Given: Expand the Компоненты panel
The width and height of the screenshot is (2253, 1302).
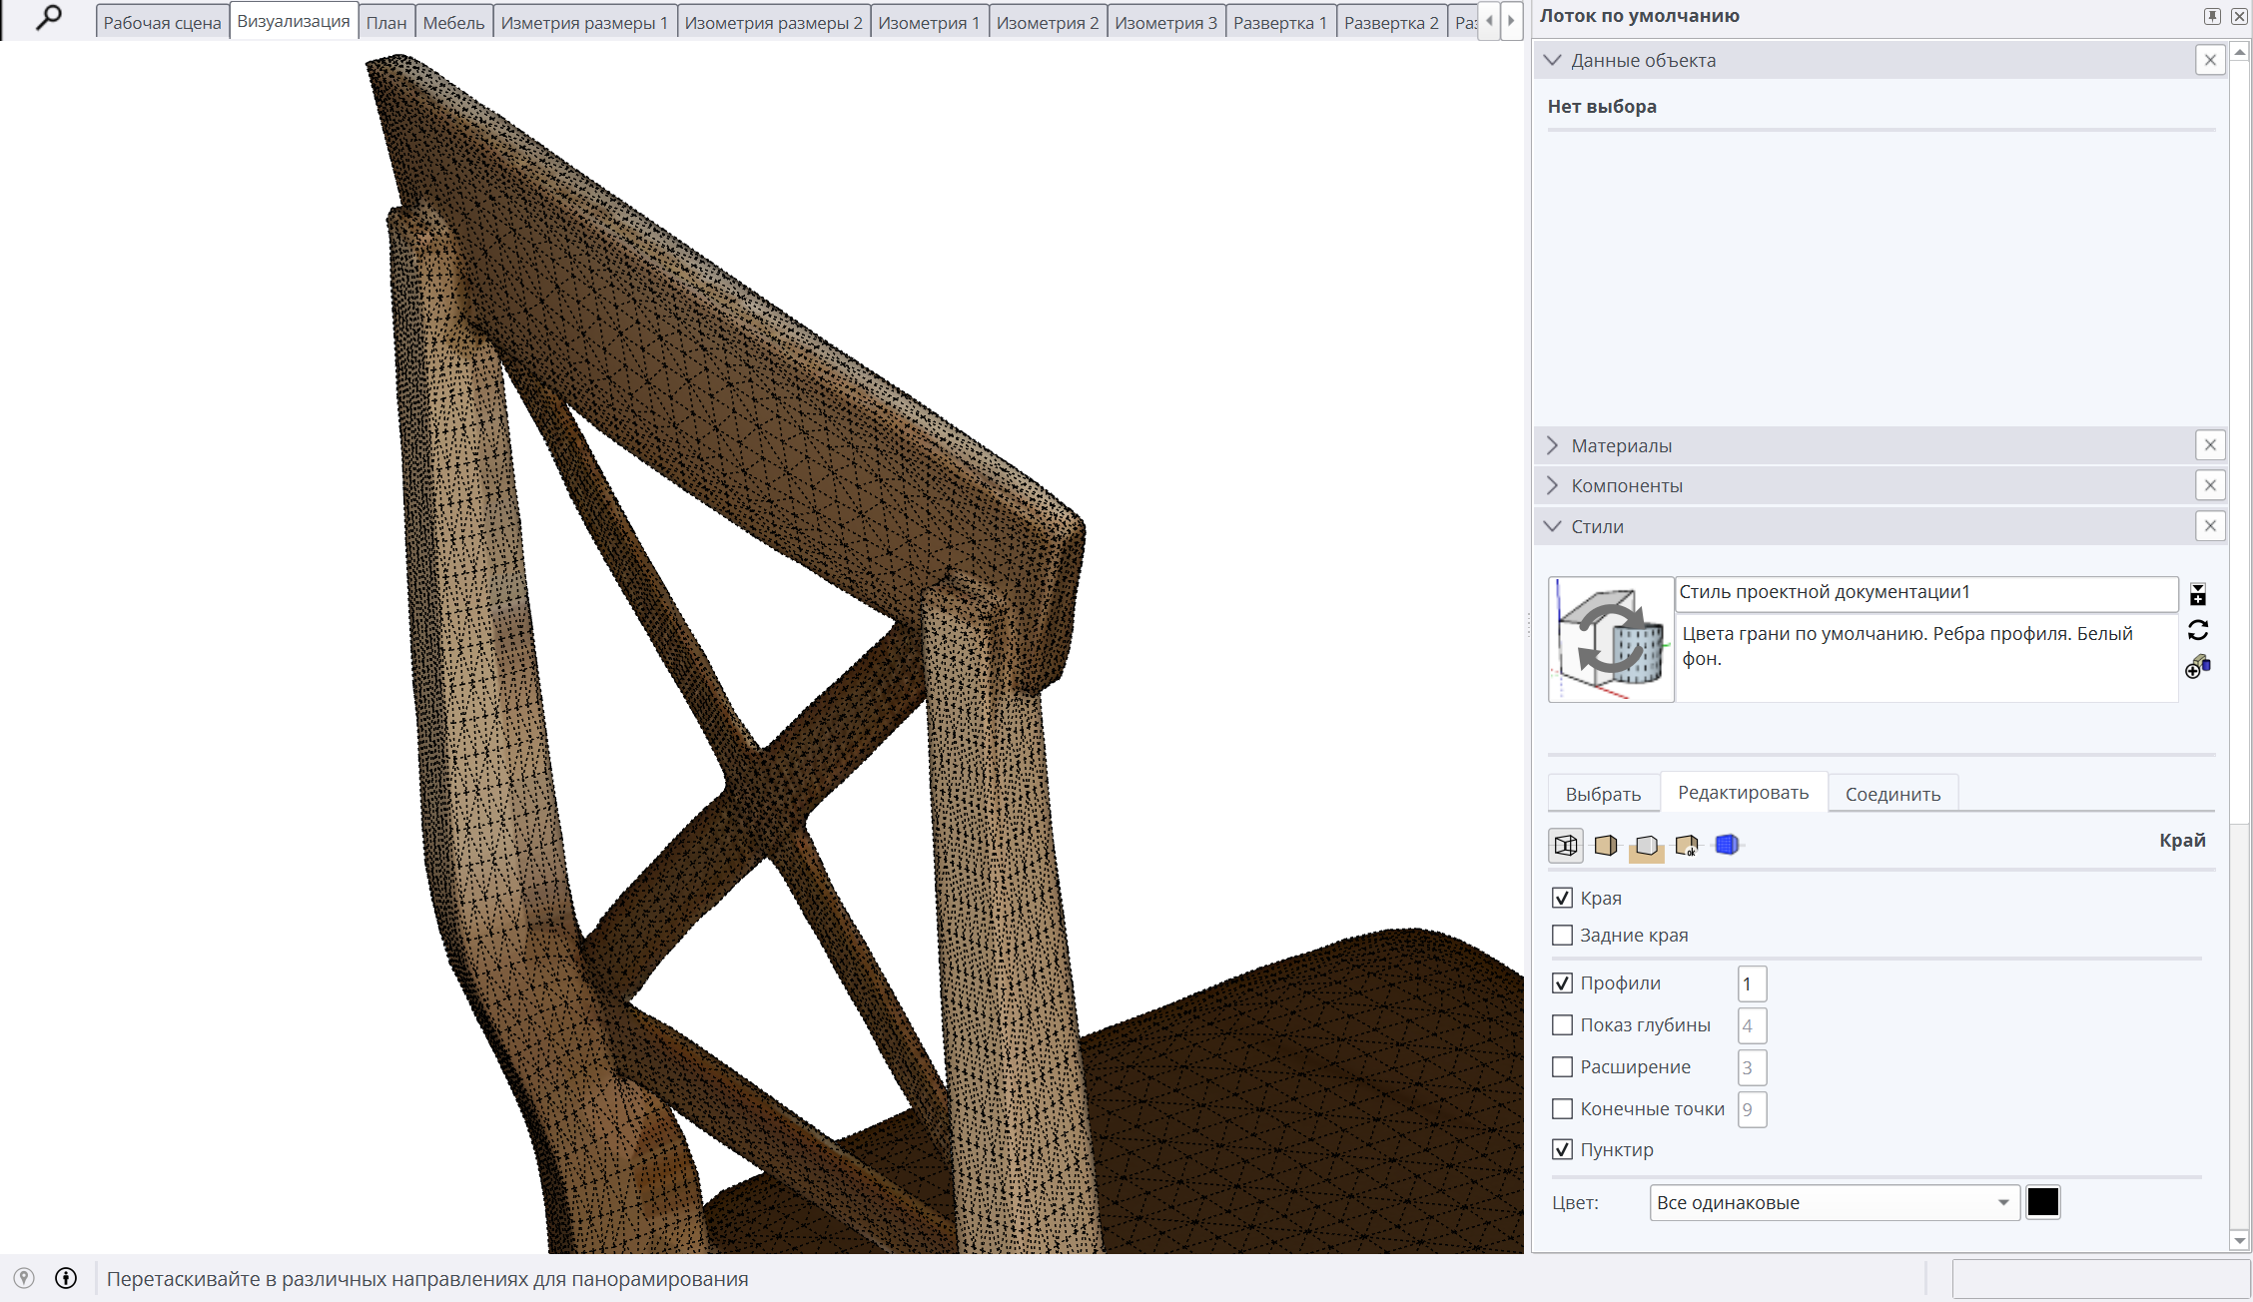Looking at the screenshot, I should (1626, 486).
